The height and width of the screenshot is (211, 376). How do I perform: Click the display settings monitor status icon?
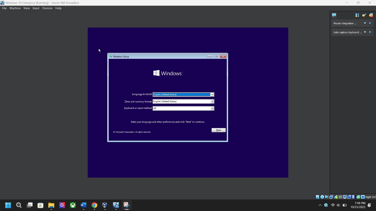[345, 197]
